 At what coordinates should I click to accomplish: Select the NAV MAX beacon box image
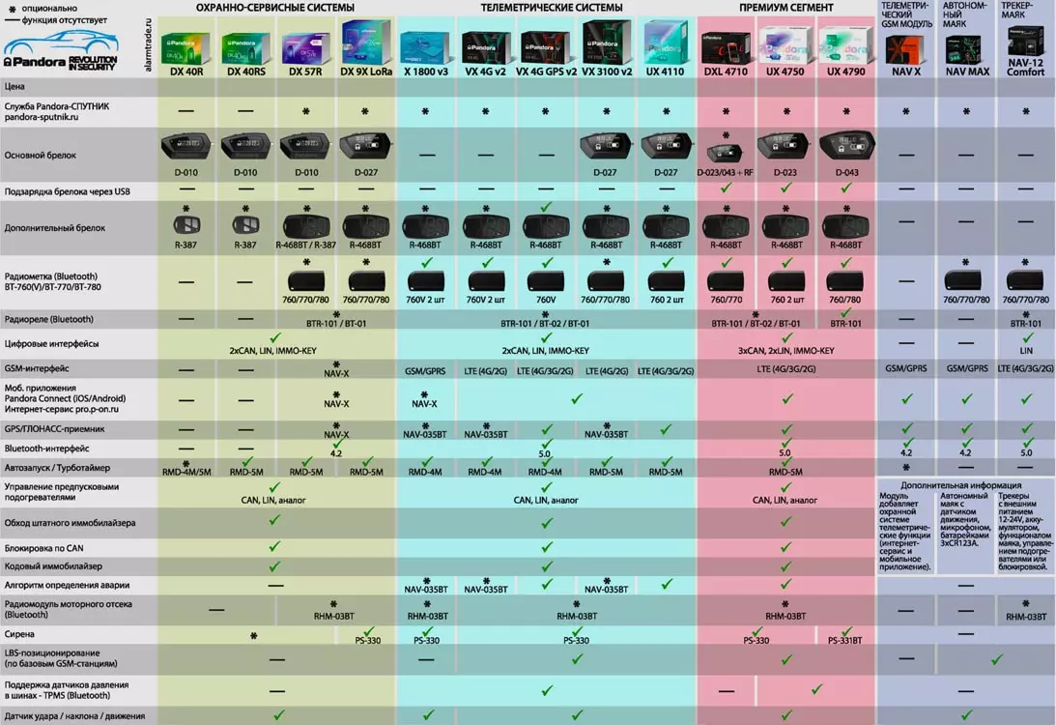(966, 50)
